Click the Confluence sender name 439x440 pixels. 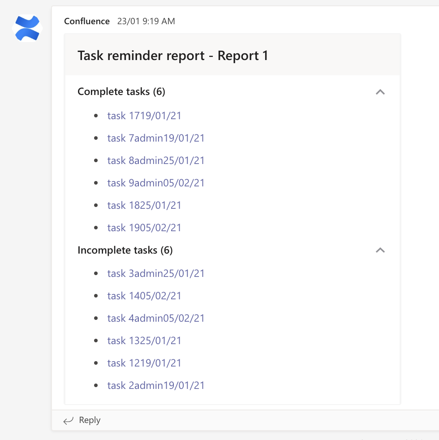tap(87, 21)
